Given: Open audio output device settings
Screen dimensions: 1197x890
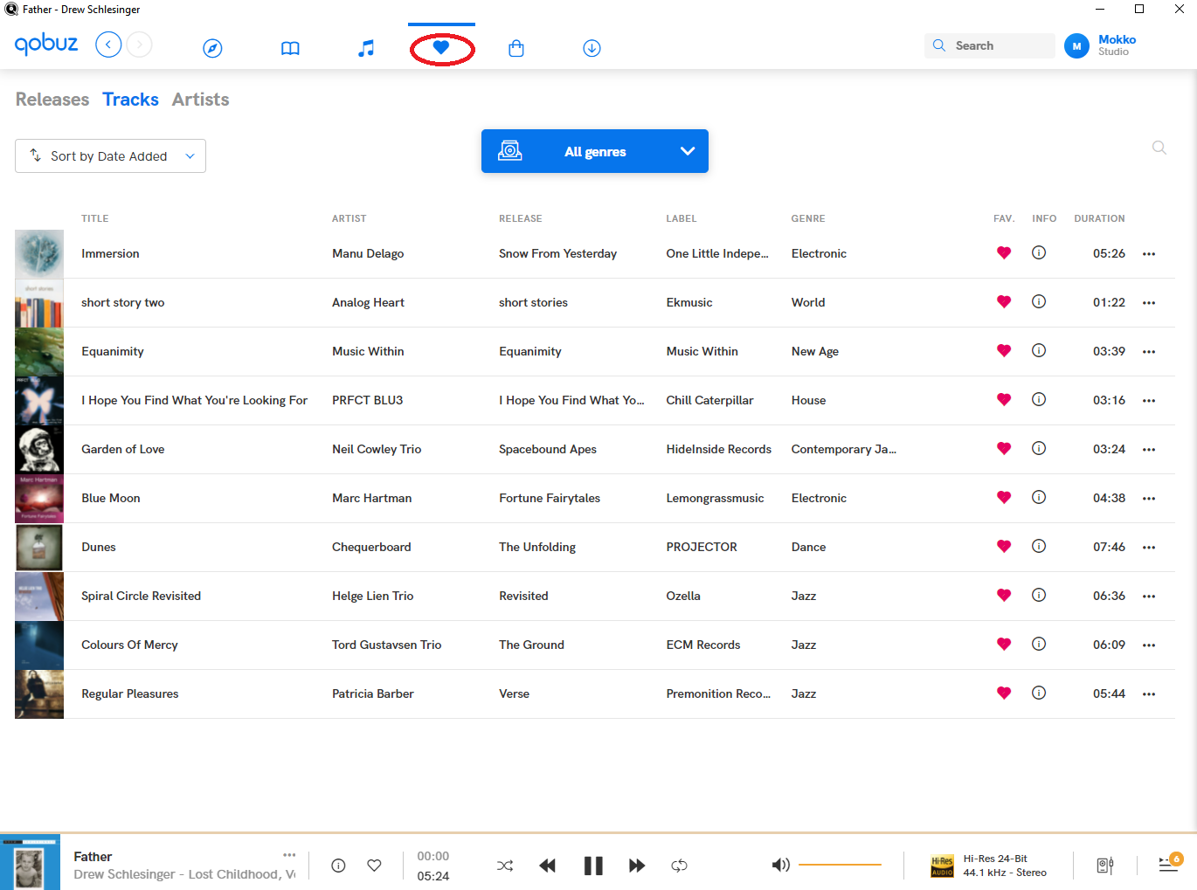Looking at the screenshot, I should click(1105, 866).
